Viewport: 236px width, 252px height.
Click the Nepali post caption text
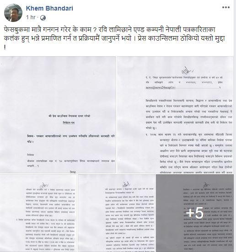tap(114, 38)
